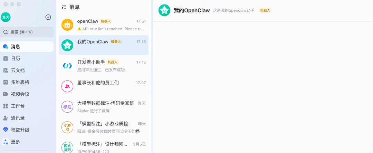Open 视频会议 video meetings
Screen dimensions: 373x153
(x=27, y=94)
